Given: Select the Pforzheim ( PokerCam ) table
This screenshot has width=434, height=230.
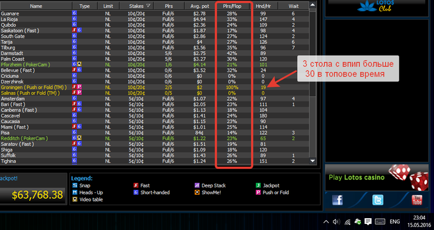Looking at the screenshot, I should (154, 64).
